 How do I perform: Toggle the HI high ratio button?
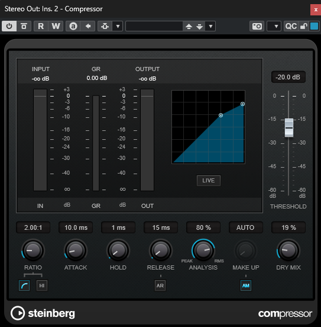click(x=41, y=286)
